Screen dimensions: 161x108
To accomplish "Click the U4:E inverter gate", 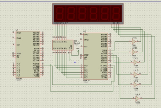I will coord(136,85).
